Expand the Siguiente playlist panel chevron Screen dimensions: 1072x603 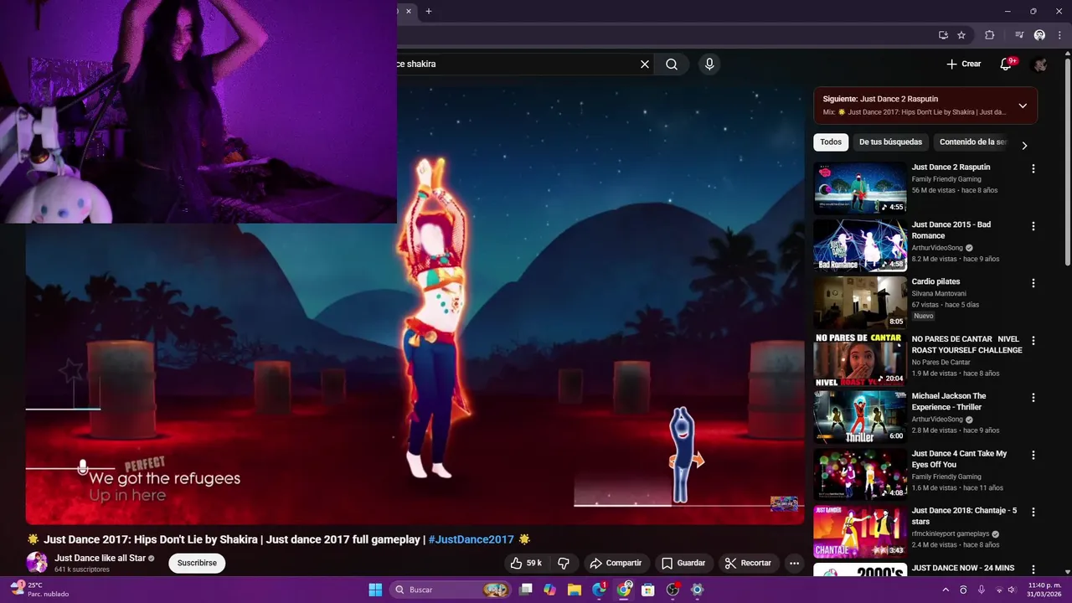click(x=1023, y=106)
